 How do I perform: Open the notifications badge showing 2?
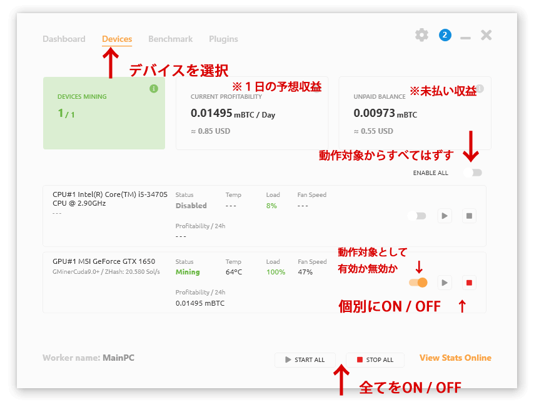coord(445,35)
